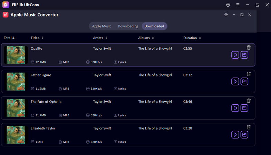Sort tracks by Artists column
The width and height of the screenshot is (271, 155).
point(100,38)
